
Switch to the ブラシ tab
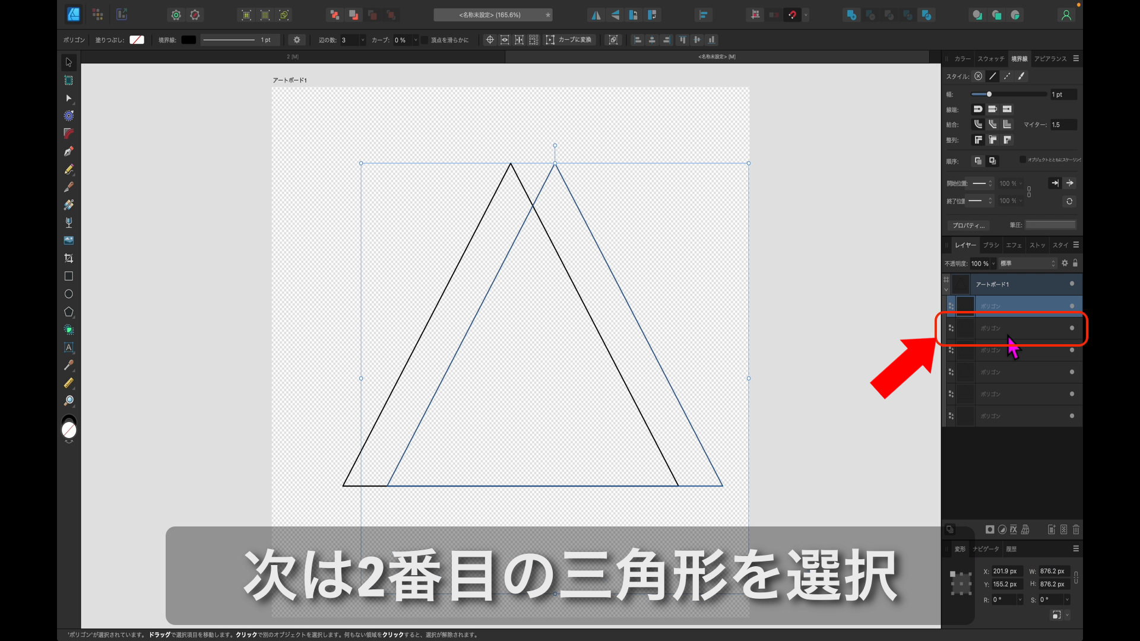[x=990, y=245]
